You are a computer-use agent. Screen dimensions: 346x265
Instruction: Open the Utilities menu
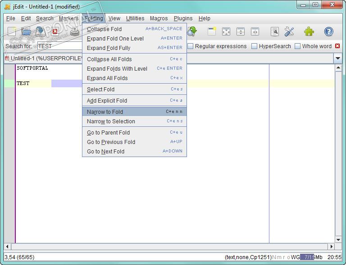[x=135, y=18]
